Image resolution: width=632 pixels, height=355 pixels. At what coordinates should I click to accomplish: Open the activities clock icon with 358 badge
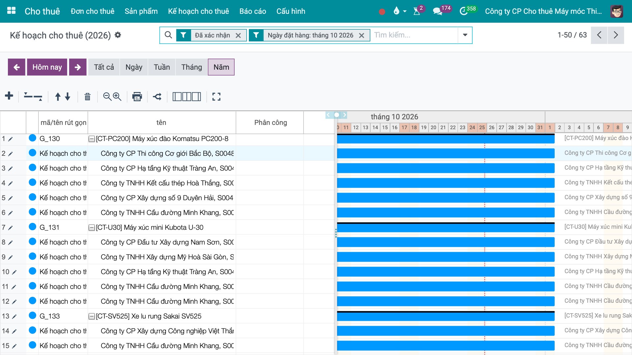[463, 11]
